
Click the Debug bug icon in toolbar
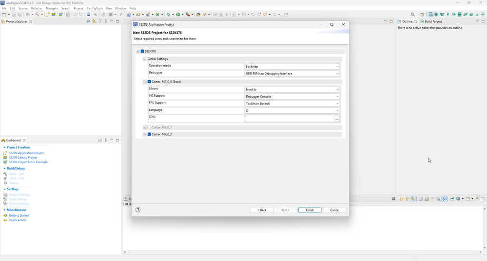169,14
